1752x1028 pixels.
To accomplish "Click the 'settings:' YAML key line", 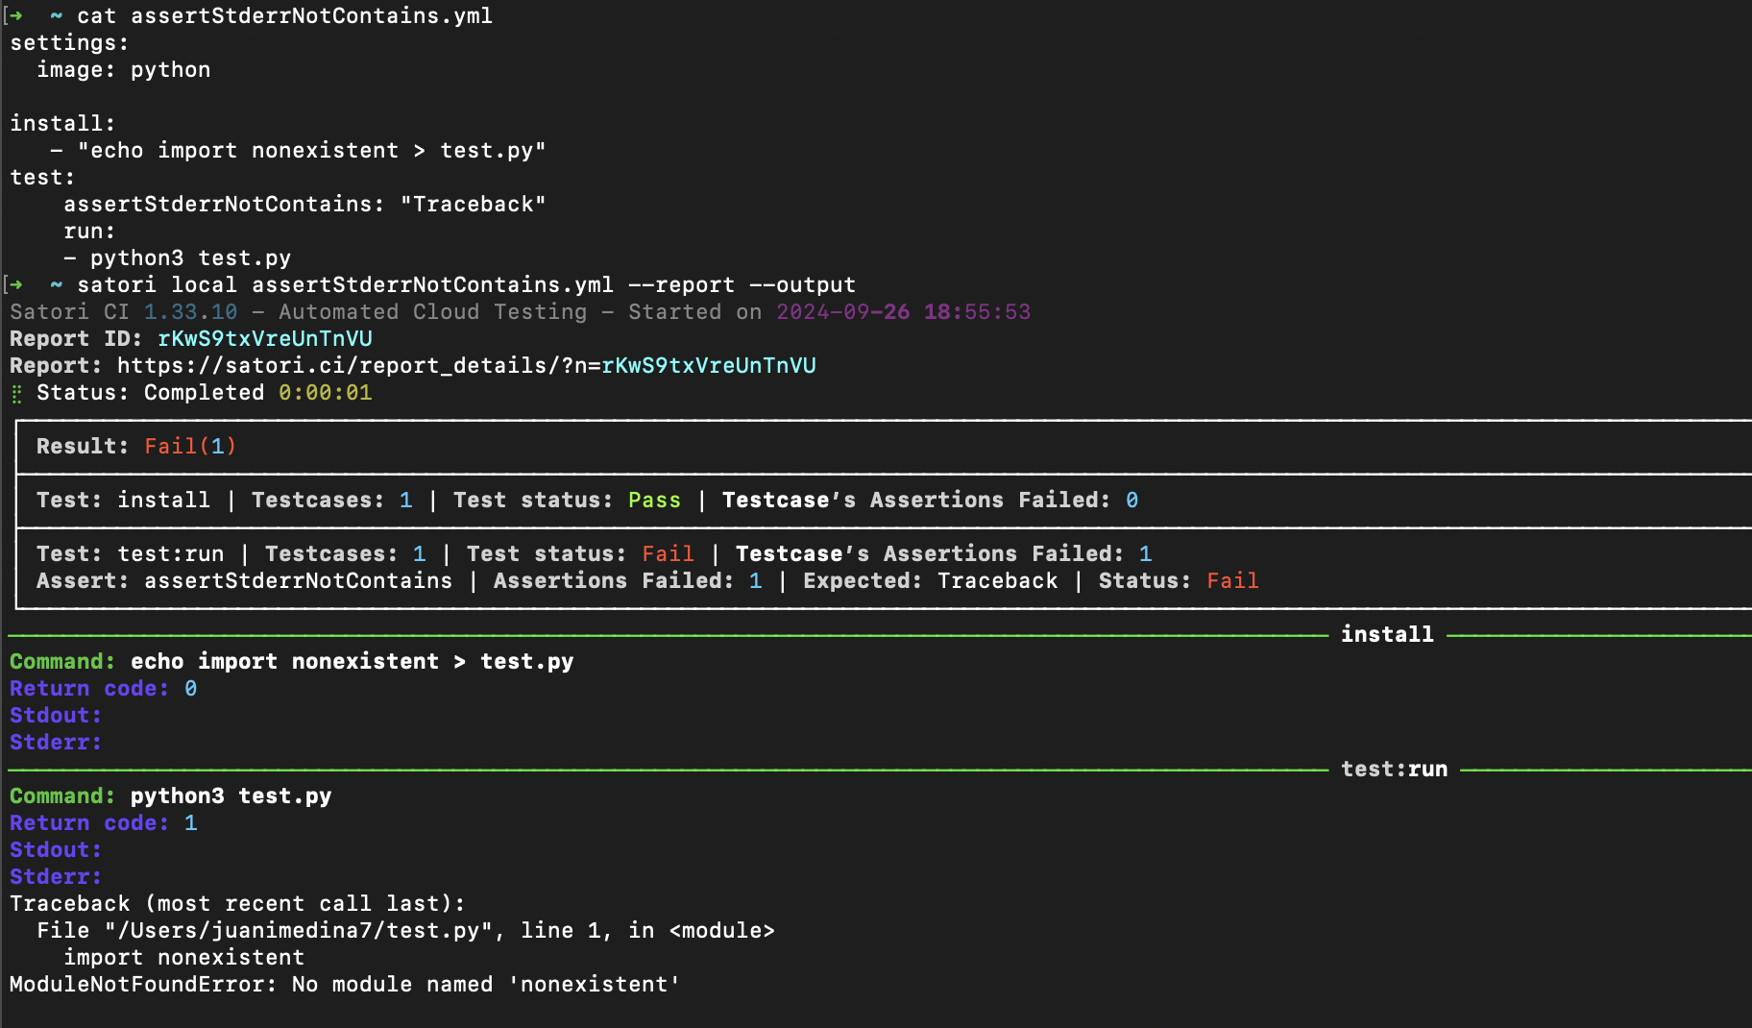I will point(69,43).
